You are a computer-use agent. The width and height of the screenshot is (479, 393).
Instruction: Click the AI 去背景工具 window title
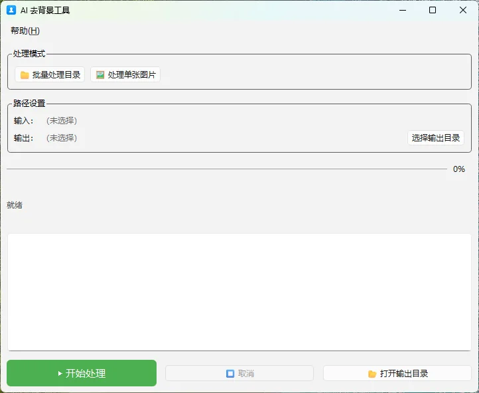45,11
